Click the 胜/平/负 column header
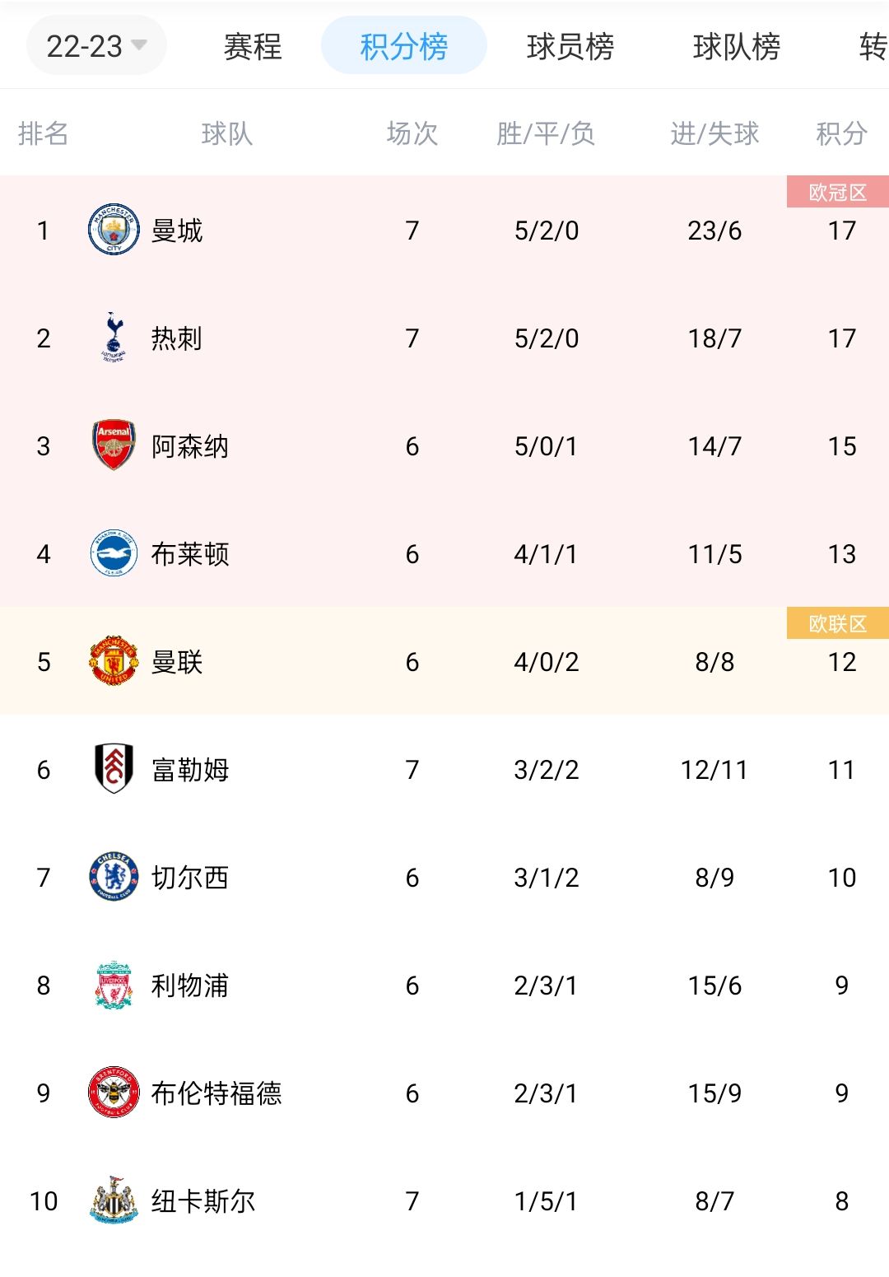The height and width of the screenshot is (1277, 889). point(546,133)
